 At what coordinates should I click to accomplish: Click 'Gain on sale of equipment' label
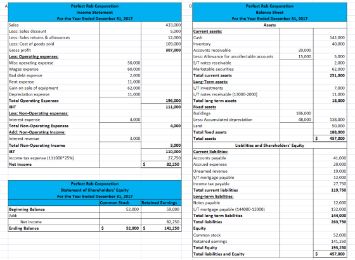[33, 89]
